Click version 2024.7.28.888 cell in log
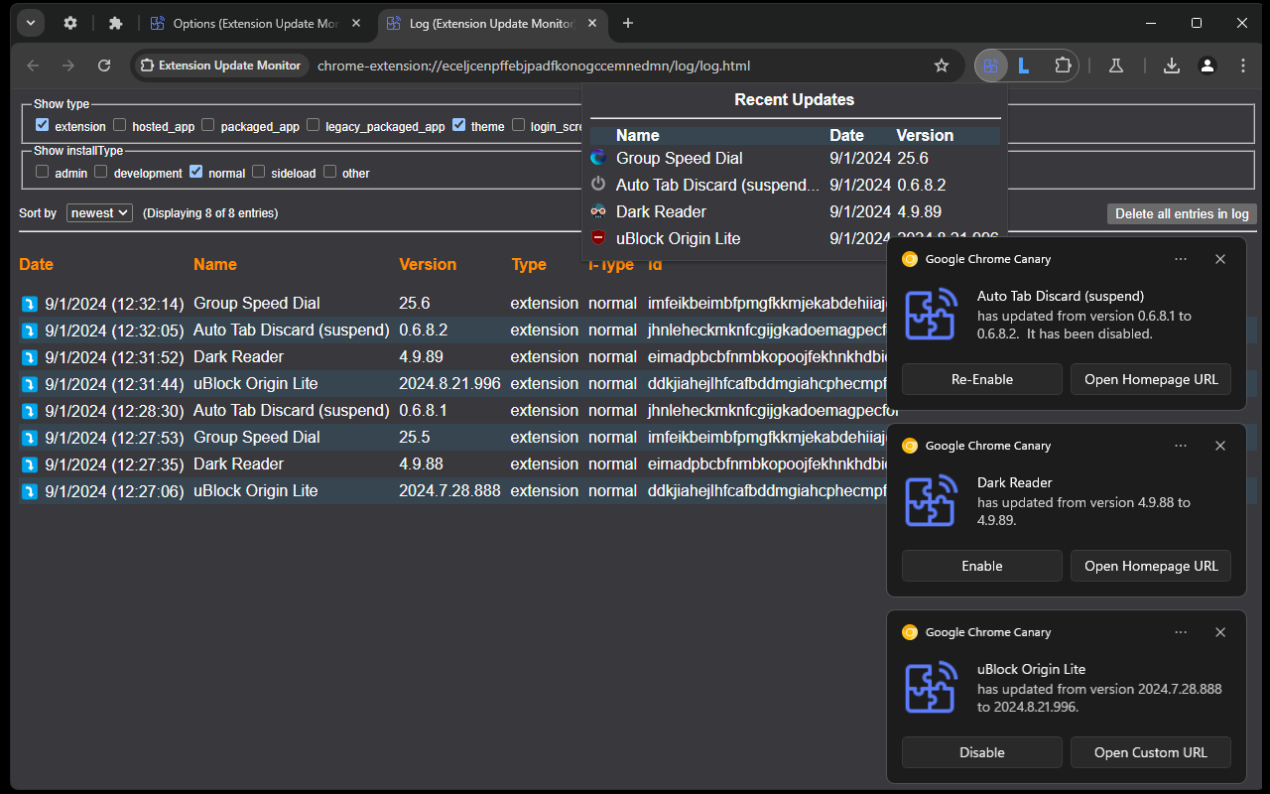The width and height of the screenshot is (1270, 794). tap(449, 490)
